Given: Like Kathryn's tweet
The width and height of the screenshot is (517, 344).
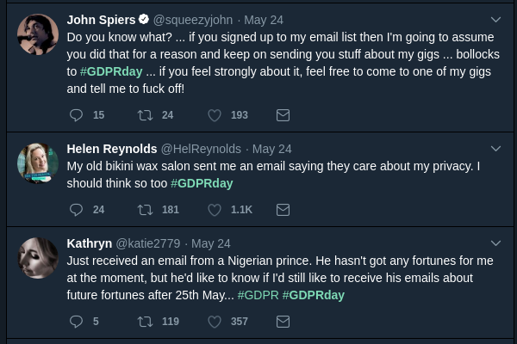Looking at the screenshot, I should (215, 322).
